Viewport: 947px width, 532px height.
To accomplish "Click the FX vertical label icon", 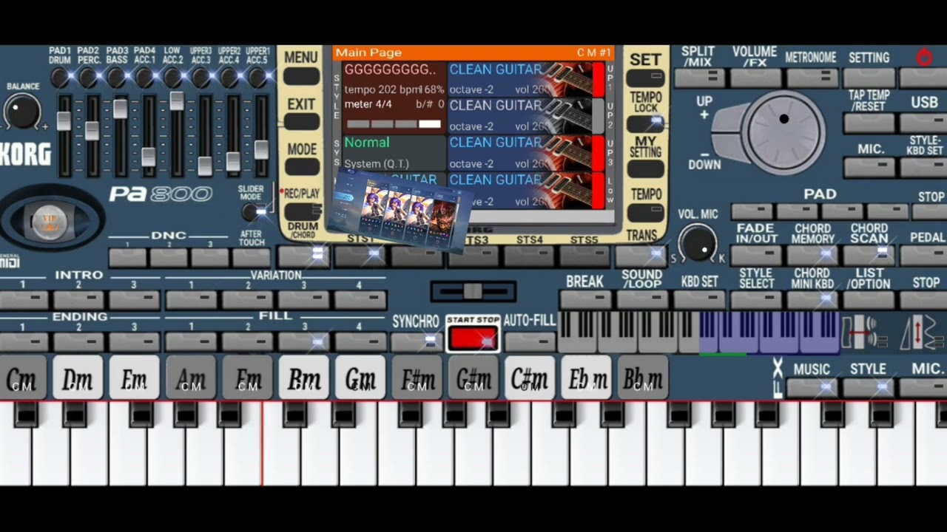I will tap(778, 378).
